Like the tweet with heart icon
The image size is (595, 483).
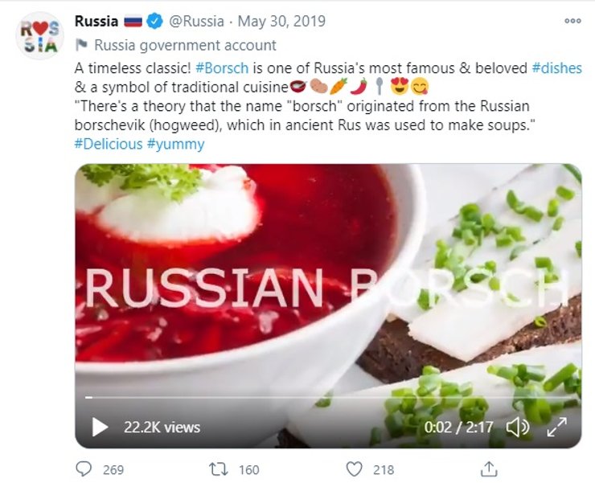354,469
